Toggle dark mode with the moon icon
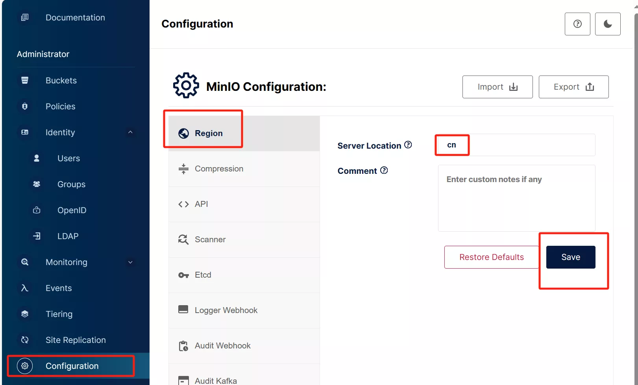Viewport: 638px width, 385px height. point(608,24)
